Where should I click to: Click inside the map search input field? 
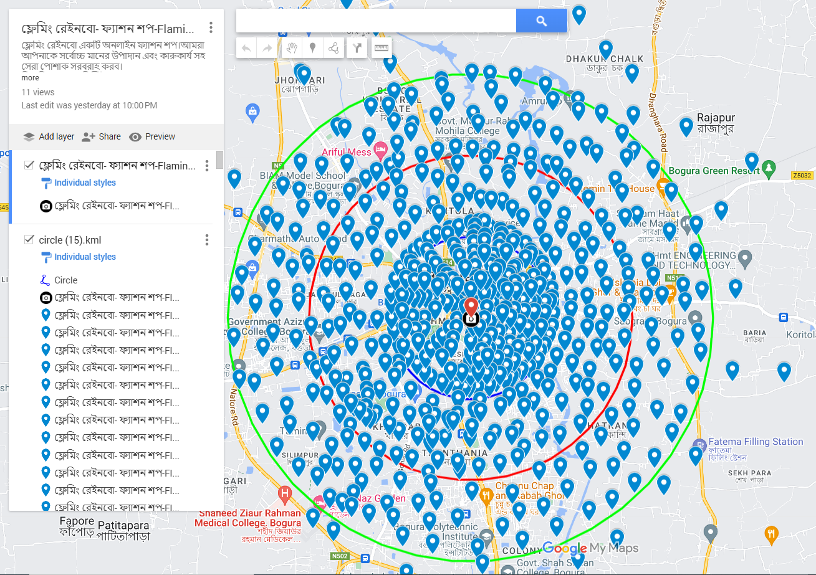coord(374,20)
